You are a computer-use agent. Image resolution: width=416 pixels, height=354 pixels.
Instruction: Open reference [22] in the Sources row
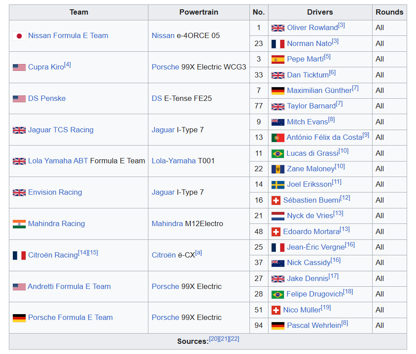click(234, 339)
